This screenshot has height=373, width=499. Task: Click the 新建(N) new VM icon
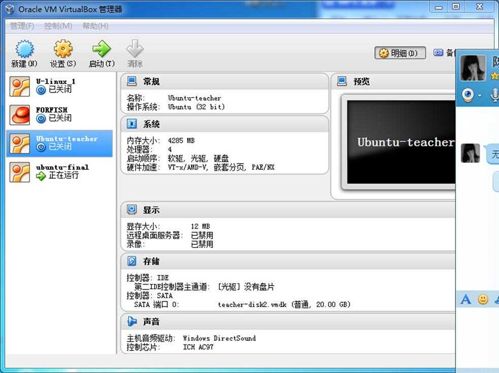(x=24, y=49)
